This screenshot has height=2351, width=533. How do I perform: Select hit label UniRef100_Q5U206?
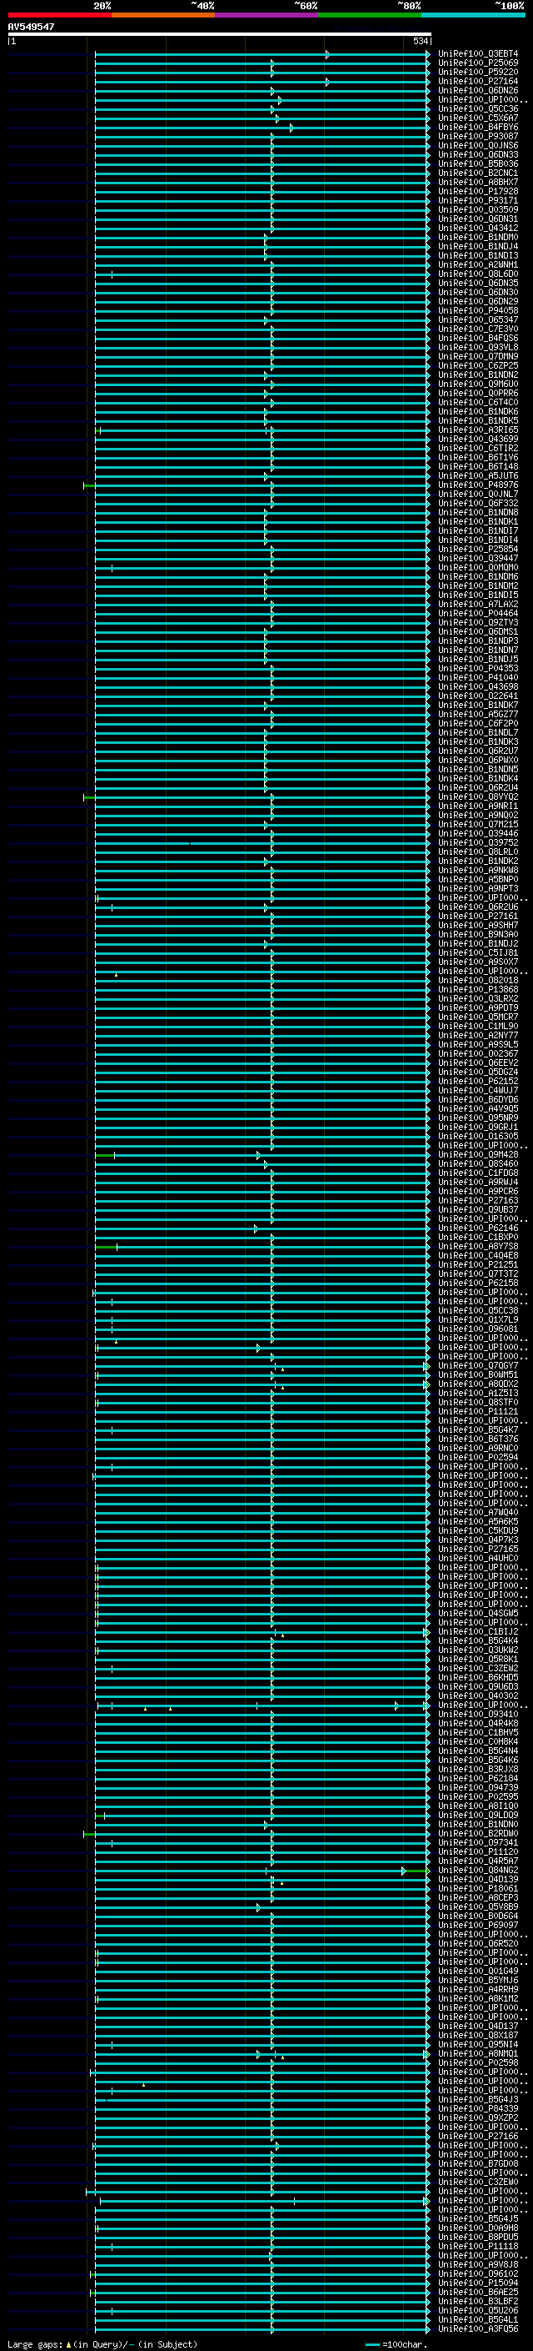click(x=477, y=2311)
